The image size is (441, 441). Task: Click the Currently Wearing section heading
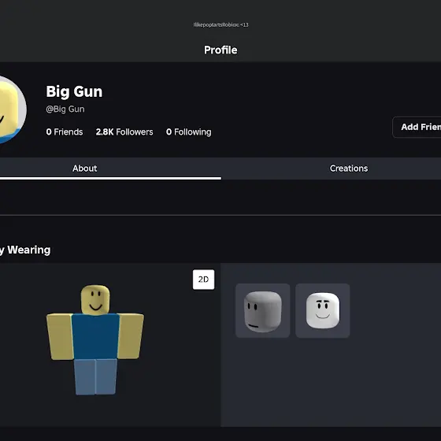[x=25, y=250]
